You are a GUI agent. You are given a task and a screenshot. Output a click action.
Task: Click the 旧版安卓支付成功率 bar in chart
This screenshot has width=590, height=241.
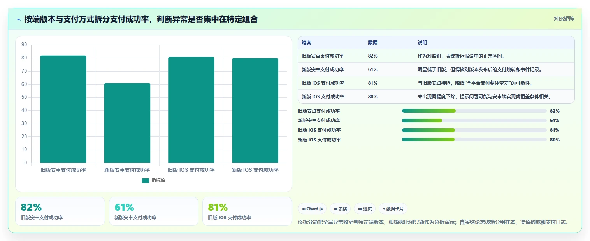click(x=63, y=109)
